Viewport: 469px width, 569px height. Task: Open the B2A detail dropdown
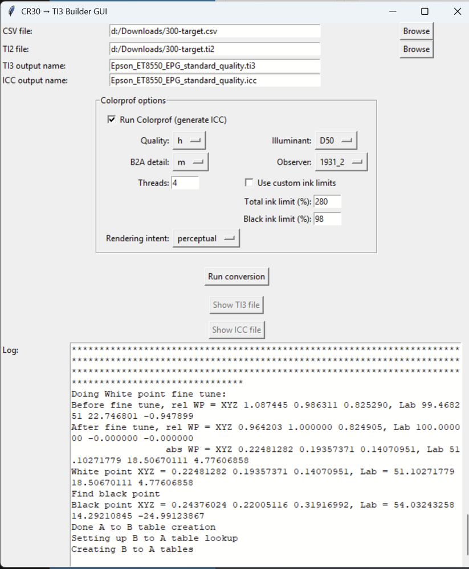(190, 162)
